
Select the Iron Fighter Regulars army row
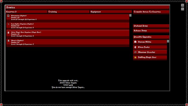tap(68, 26)
